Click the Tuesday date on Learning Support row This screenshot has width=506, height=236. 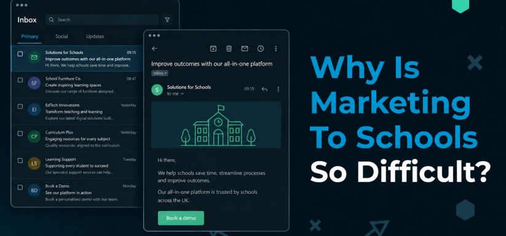pyautogui.click(x=129, y=159)
